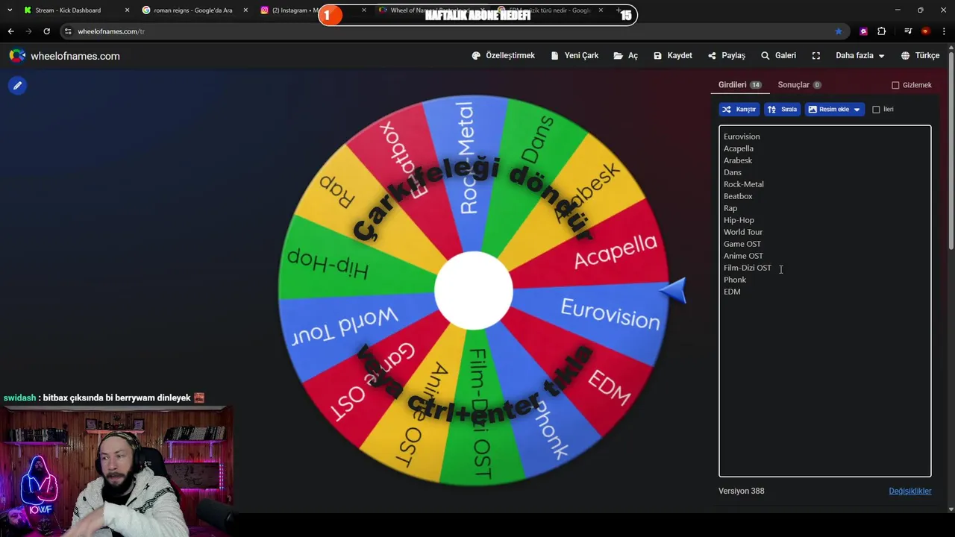The width and height of the screenshot is (955, 537).
Task: Open the Resim ekle dropdown
Action: (x=834, y=110)
